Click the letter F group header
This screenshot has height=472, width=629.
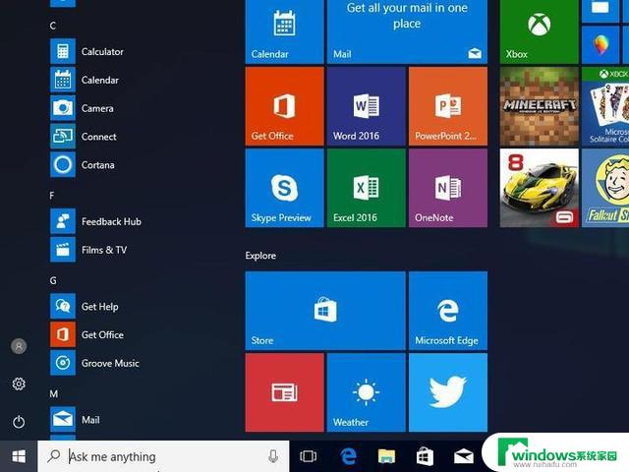[x=52, y=196]
